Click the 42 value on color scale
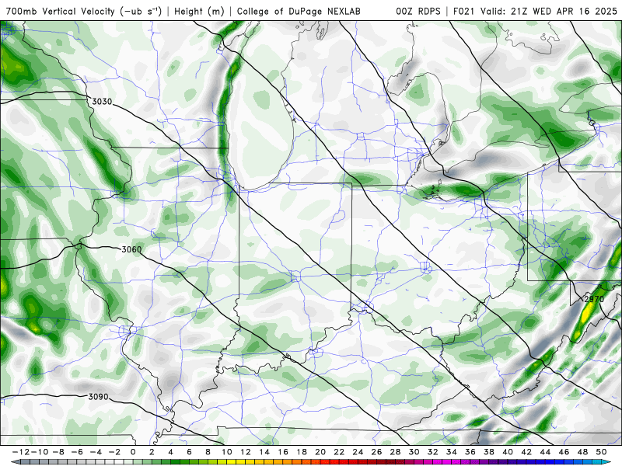The height and width of the screenshot is (466, 622). [x=526, y=452]
